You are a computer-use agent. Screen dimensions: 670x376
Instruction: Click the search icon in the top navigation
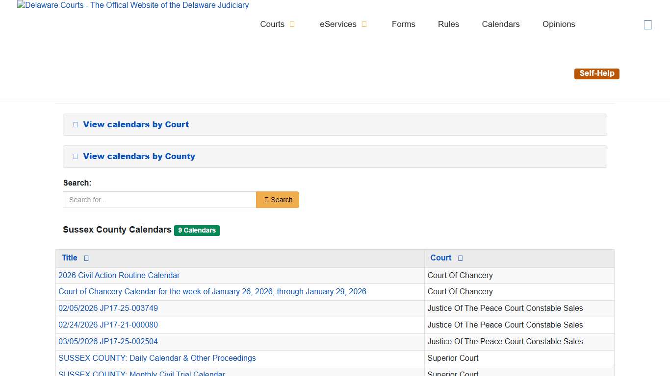point(648,24)
